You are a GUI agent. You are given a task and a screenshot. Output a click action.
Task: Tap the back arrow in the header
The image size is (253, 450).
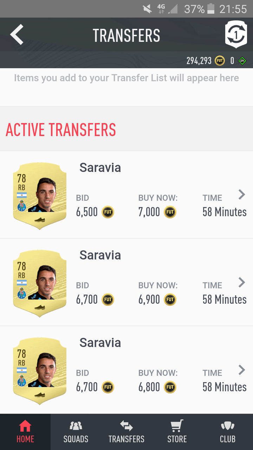[17, 34]
